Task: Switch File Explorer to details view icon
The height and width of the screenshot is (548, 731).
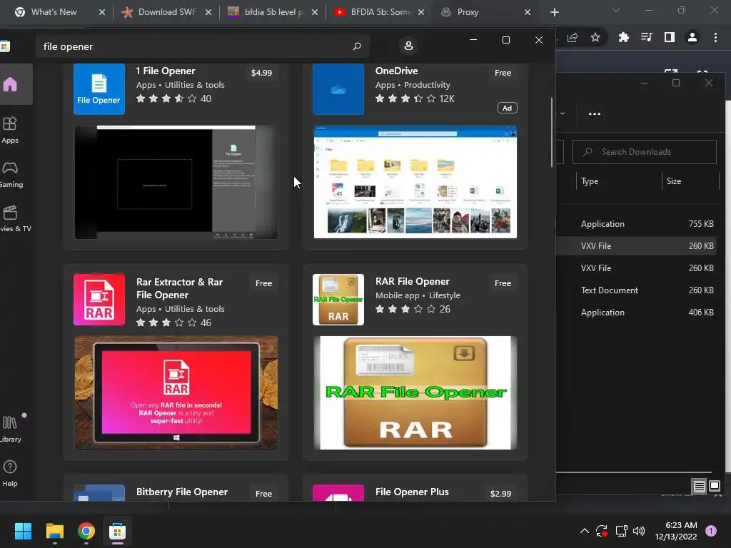Action: point(700,487)
